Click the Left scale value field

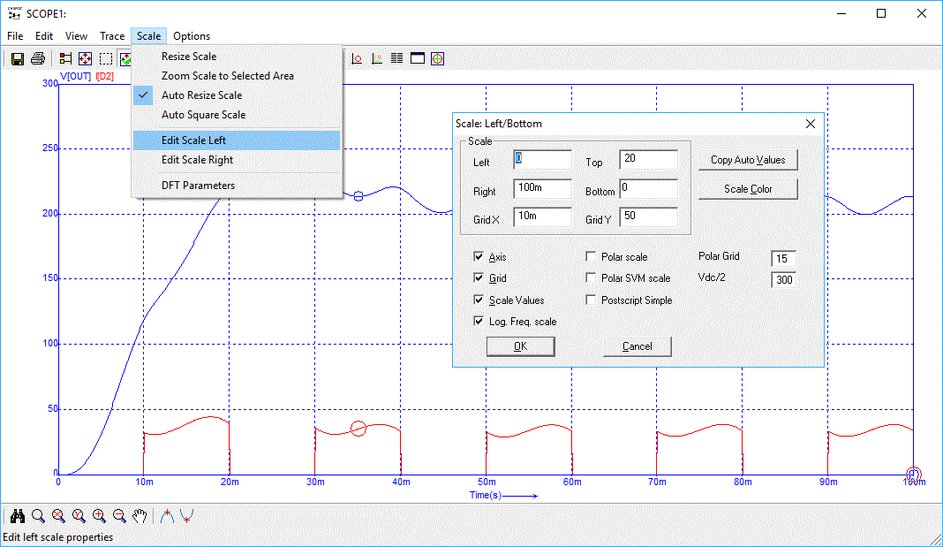coord(542,159)
